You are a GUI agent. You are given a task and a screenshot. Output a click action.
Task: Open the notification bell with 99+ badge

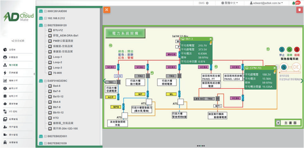tap(294, 3)
